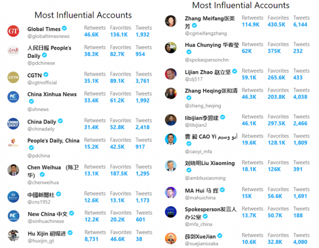
Task: Click China Xinhua News blue avatar
Action: (13, 97)
